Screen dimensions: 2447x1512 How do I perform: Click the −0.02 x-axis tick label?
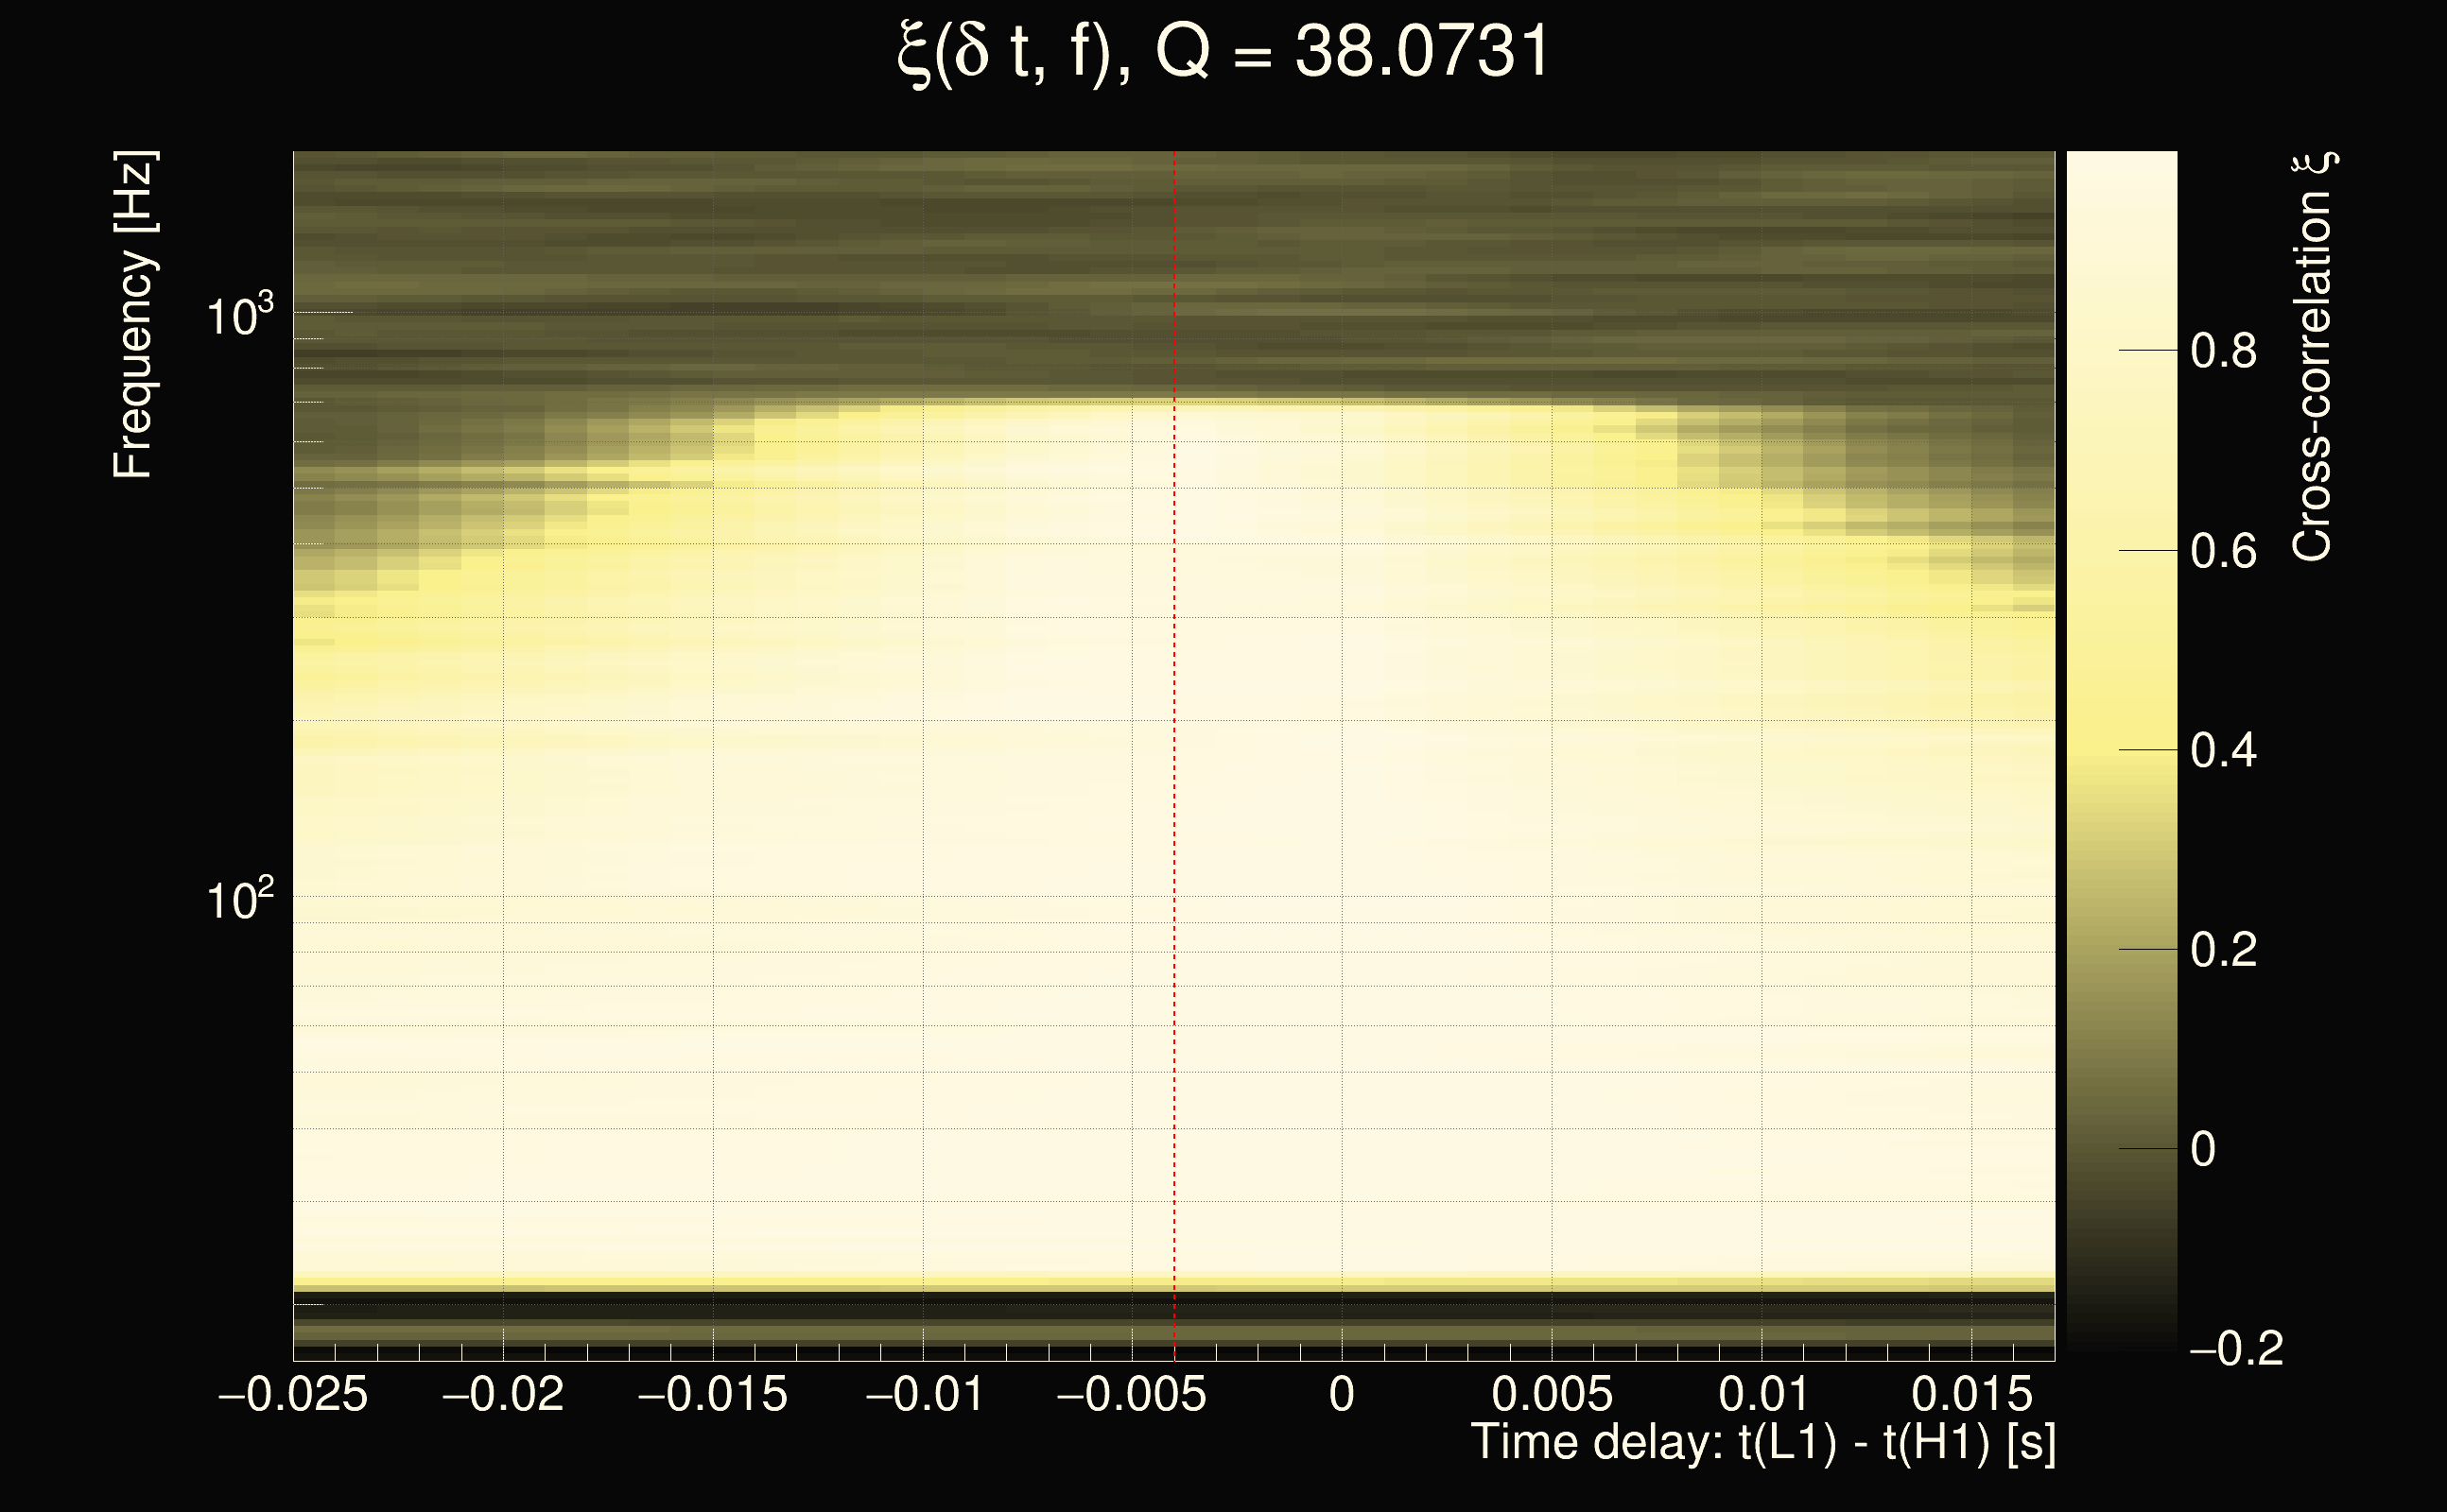[503, 1395]
